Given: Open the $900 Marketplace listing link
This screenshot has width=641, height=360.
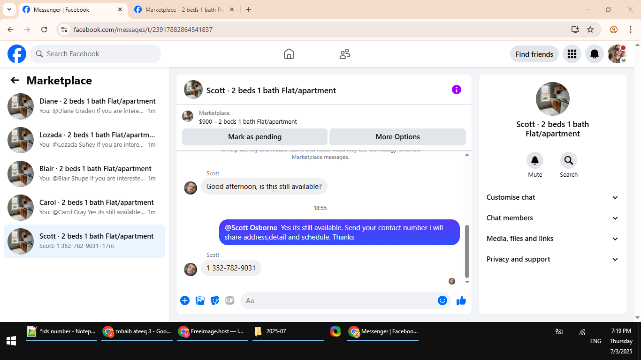Looking at the screenshot, I should 248,121.
